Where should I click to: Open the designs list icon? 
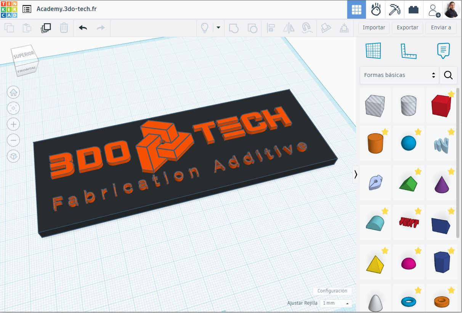[x=27, y=9]
